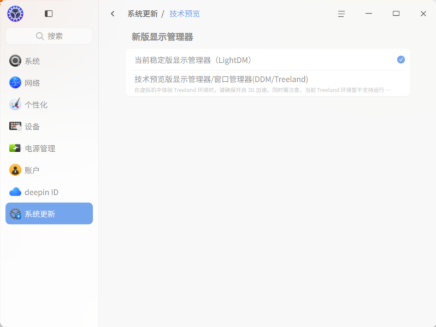Click the search field in the sidebar
436x327 pixels.
point(49,36)
